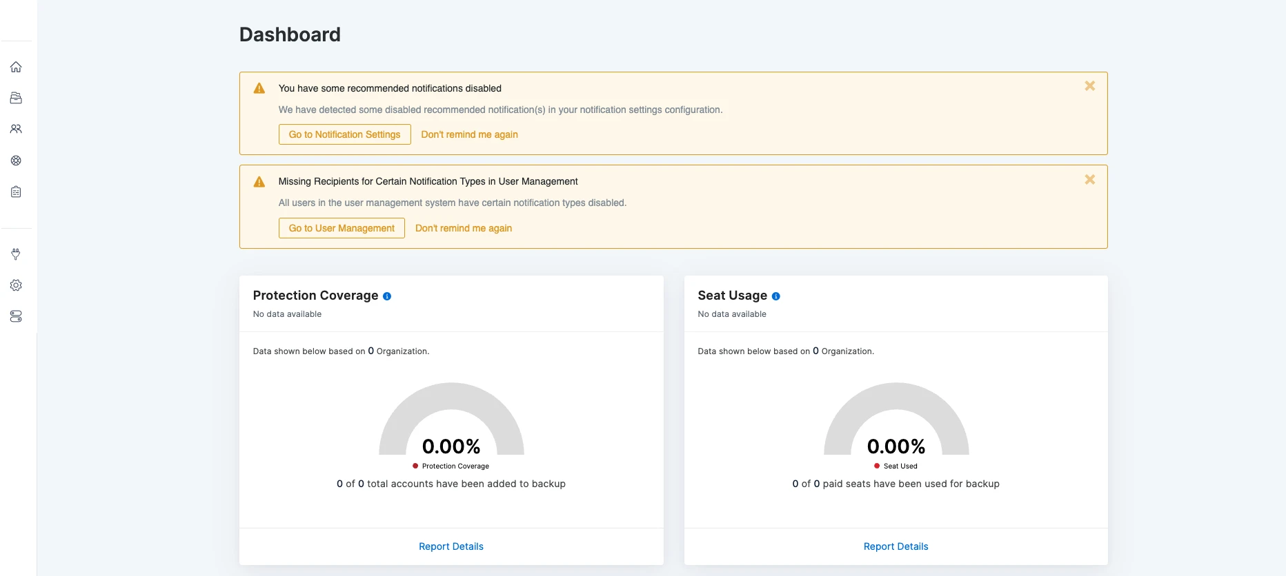This screenshot has height=576, width=1286.
Task: Open the server toggles sidebar icon
Action: (x=16, y=316)
